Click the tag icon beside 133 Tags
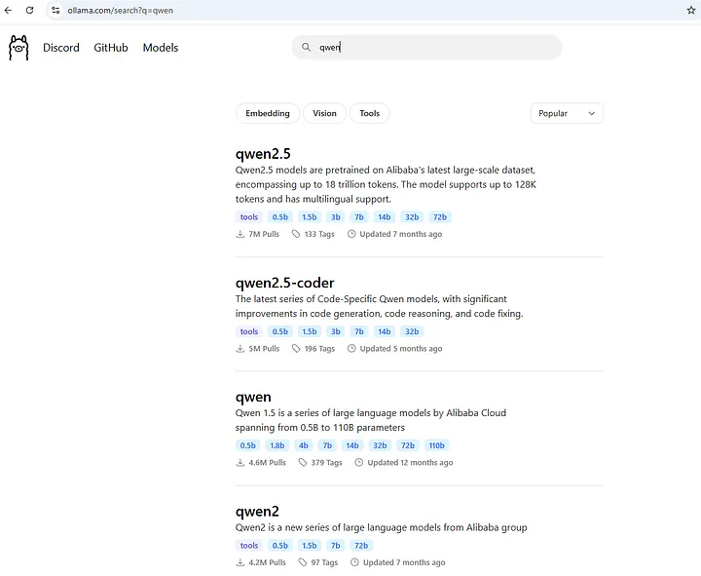 tap(296, 234)
